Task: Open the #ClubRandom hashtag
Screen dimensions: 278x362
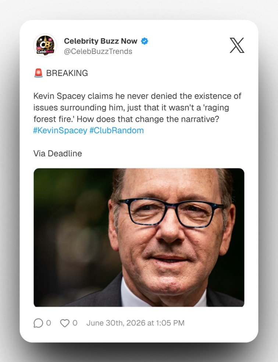Action: 117,130
